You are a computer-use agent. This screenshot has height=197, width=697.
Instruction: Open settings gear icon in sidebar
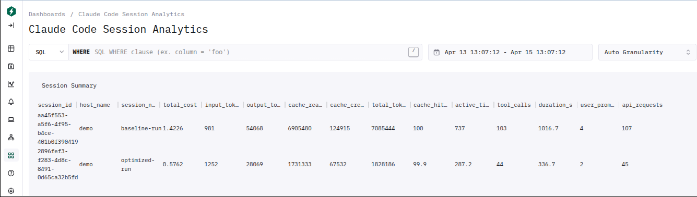(x=11, y=191)
